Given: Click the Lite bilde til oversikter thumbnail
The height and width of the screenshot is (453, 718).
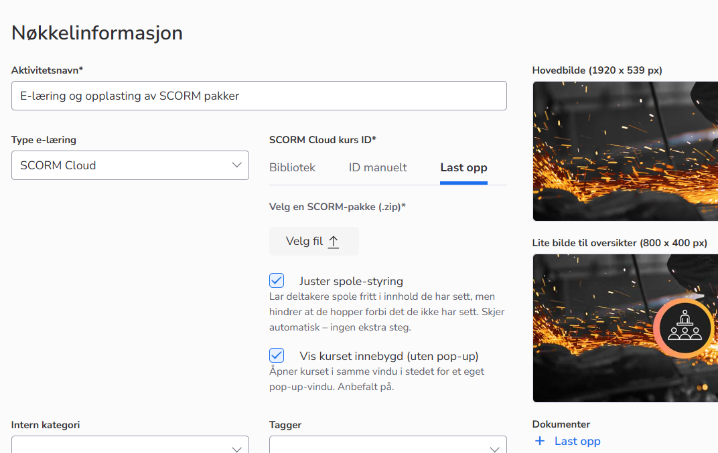Looking at the screenshot, I should (626, 328).
